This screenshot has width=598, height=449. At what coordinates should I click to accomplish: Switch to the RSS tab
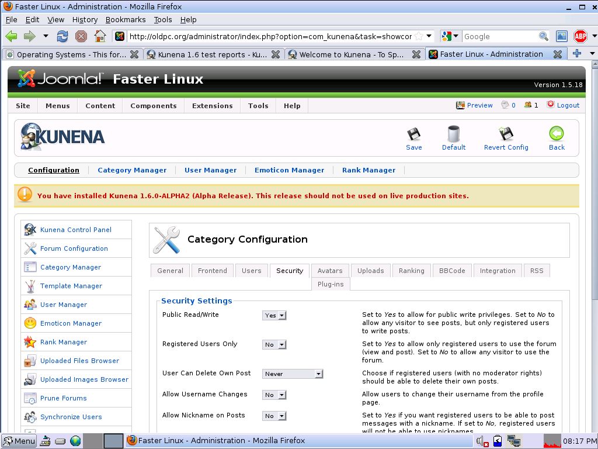[x=537, y=270]
